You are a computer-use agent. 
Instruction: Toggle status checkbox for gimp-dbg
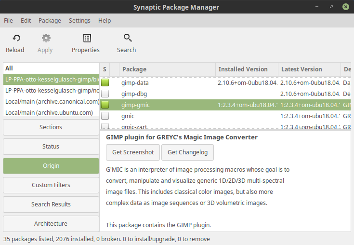tap(105, 94)
